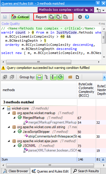Click the MergedMarkup class green icon
Screen dimensions: 106x174
pyautogui.click(x=20, y=117)
